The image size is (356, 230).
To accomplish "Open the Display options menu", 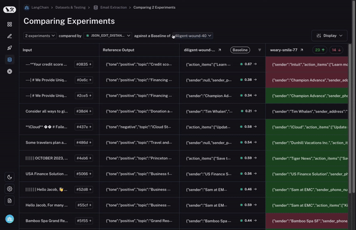I will [329, 36].
